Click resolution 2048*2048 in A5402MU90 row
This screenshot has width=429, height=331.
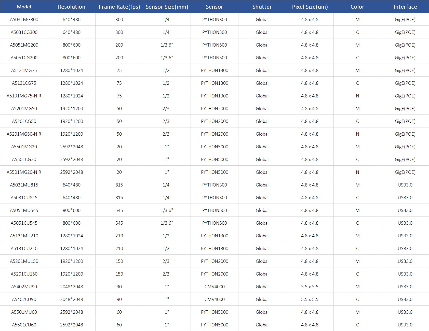pyautogui.click(x=72, y=287)
